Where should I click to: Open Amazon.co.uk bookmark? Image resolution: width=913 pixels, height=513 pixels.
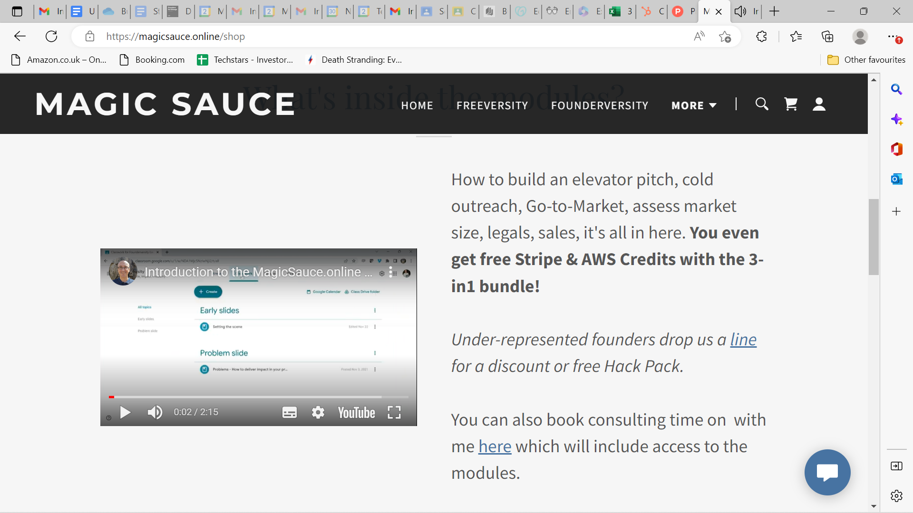pos(59,60)
